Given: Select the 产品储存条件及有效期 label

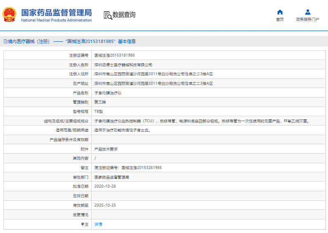Looking at the screenshot, I should coord(69,140).
